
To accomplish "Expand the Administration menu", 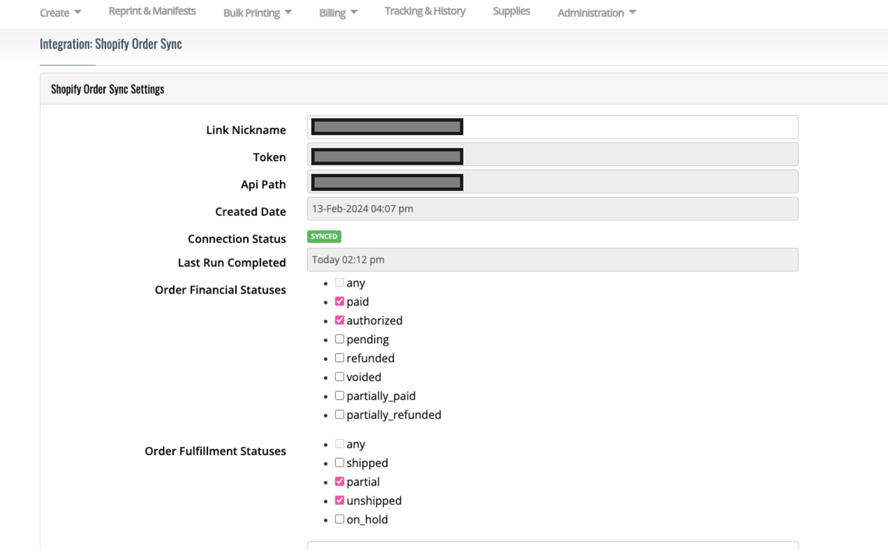I will [597, 13].
